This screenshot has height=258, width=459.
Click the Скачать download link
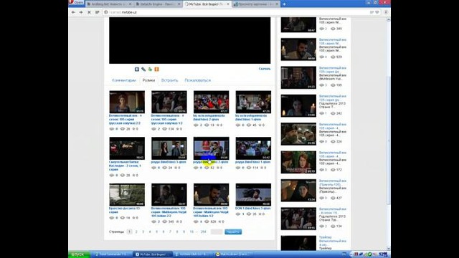point(265,69)
